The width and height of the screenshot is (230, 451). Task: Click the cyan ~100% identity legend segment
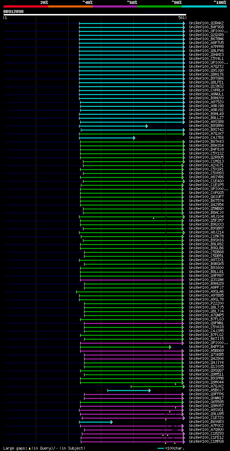point(204,6)
